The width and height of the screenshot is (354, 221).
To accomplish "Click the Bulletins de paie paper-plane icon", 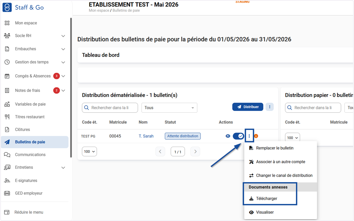I will 7,142.
